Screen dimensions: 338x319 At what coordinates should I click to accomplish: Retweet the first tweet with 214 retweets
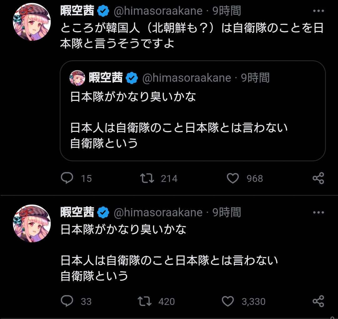147,178
